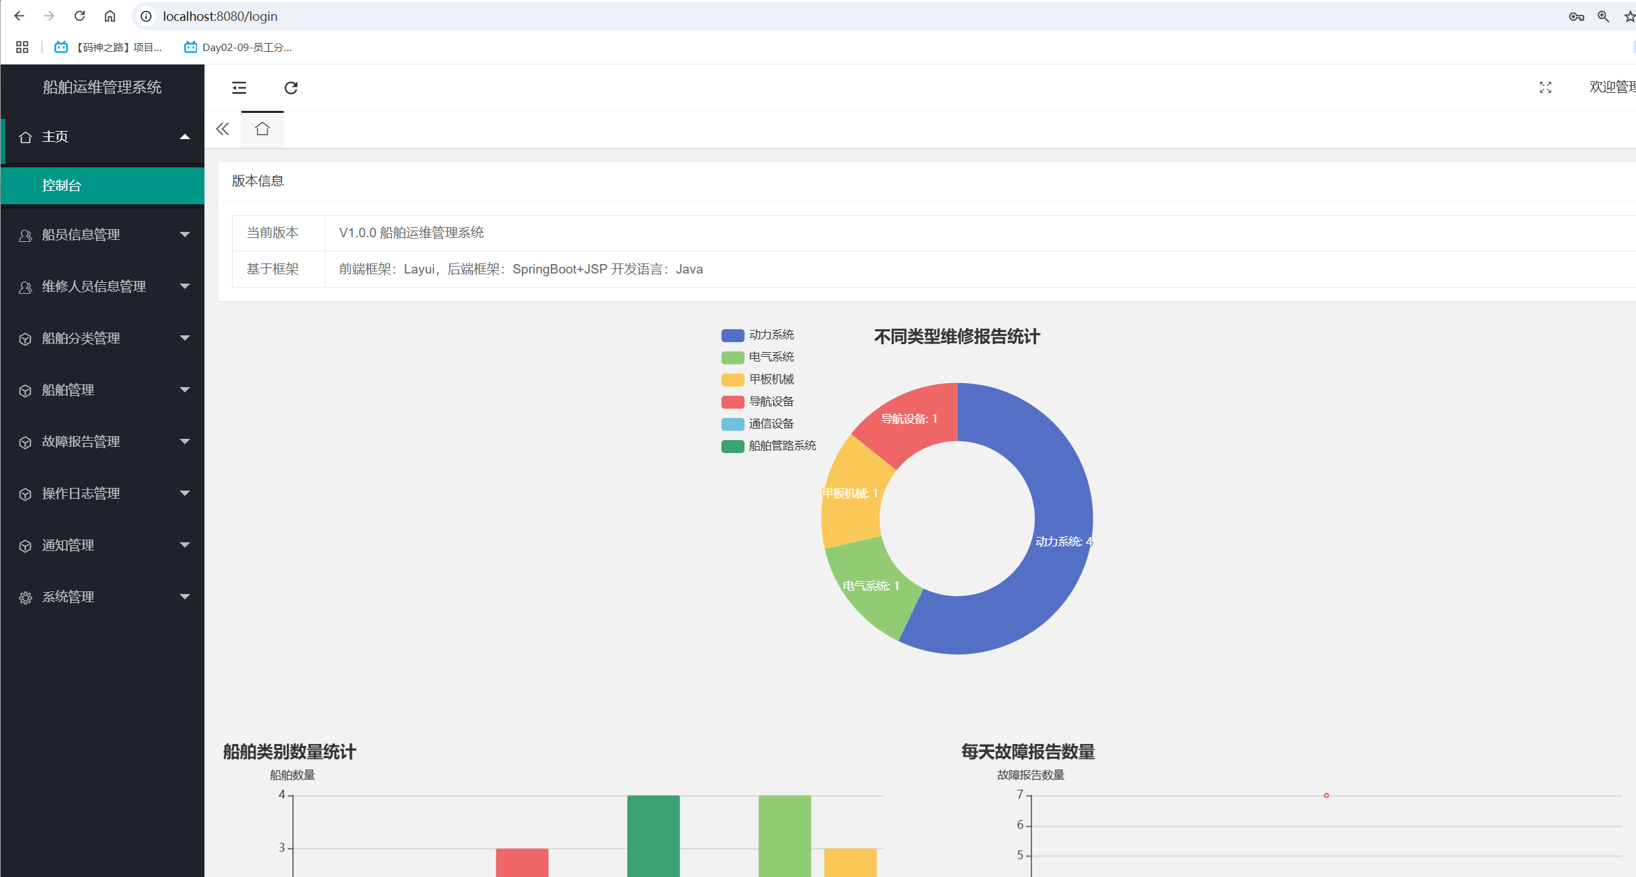Click the page refresh icon in header
The width and height of the screenshot is (1636, 877).
pos(290,88)
